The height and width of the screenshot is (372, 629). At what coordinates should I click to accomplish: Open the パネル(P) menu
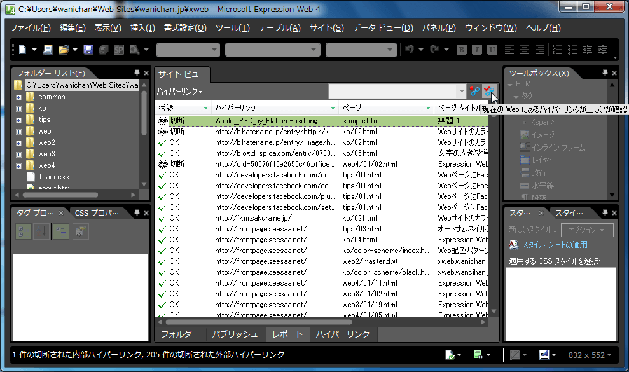pyautogui.click(x=439, y=28)
